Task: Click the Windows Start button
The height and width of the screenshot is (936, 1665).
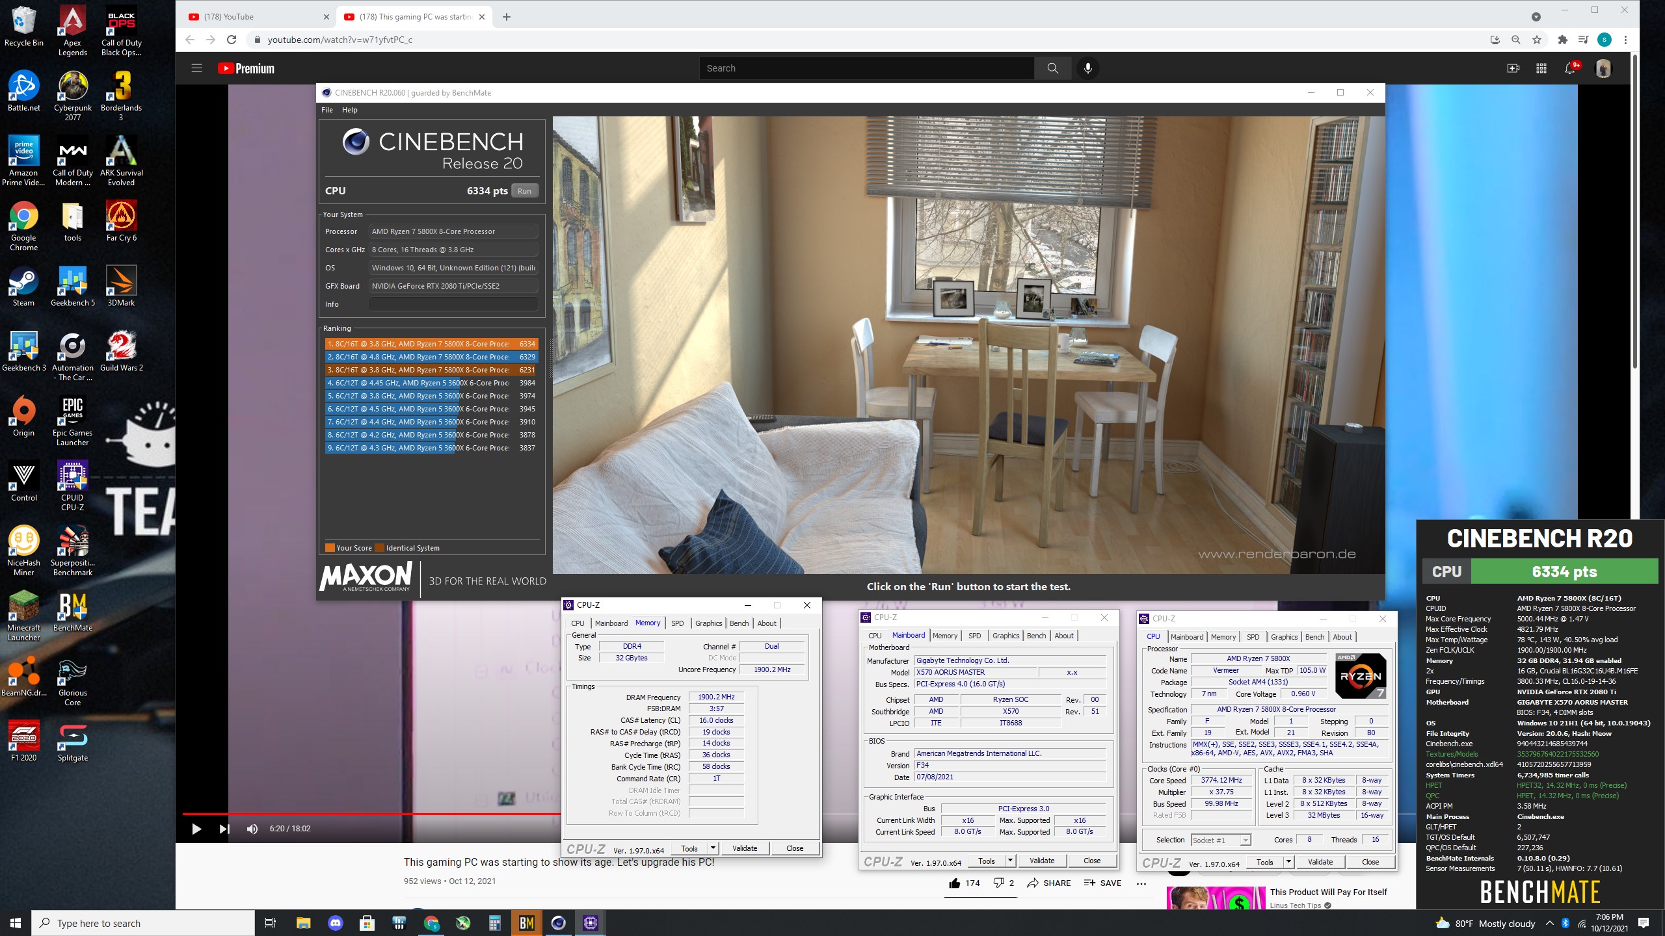Action: point(16,922)
